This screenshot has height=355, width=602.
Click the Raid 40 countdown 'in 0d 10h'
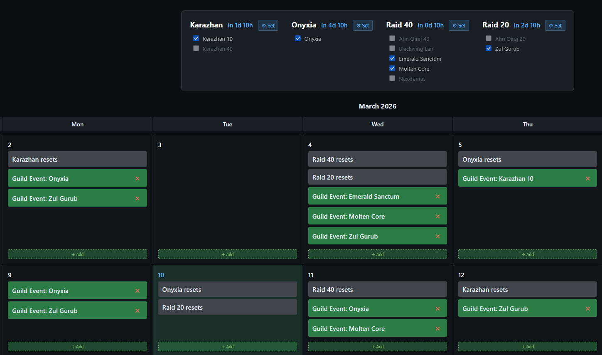click(430, 25)
